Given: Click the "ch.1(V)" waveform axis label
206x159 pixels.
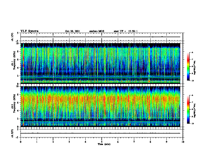Looking at the screenshot, I should pyautogui.click(x=12, y=37).
